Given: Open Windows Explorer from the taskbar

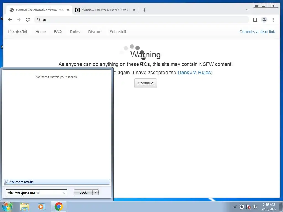Looking at the screenshot, I should click(x=25, y=206).
